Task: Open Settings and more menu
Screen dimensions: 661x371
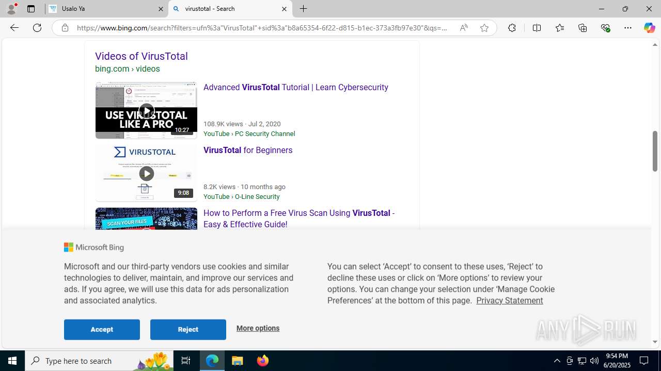Action: 628,28
